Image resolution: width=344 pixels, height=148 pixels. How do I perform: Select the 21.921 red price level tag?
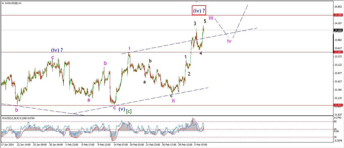coord(338,105)
